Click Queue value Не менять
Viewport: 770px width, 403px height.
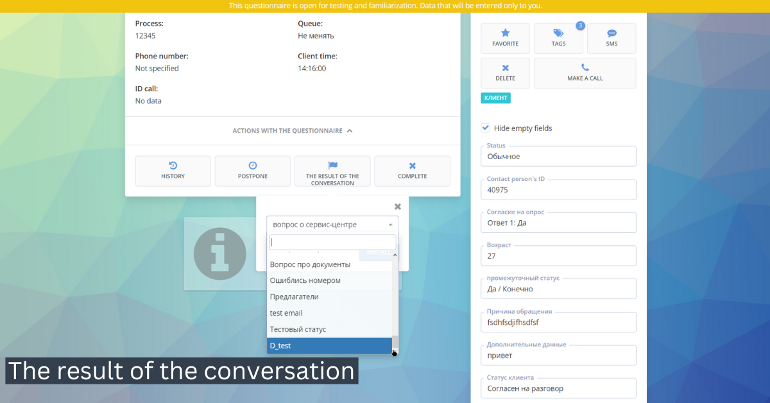coord(316,36)
